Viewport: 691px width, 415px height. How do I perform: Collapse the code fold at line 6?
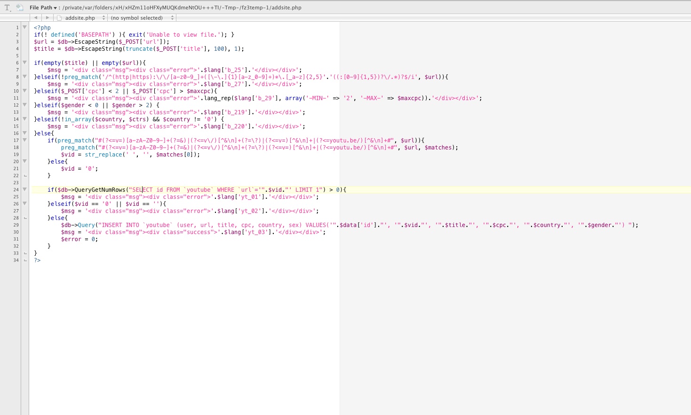pyautogui.click(x=24, y=63)
